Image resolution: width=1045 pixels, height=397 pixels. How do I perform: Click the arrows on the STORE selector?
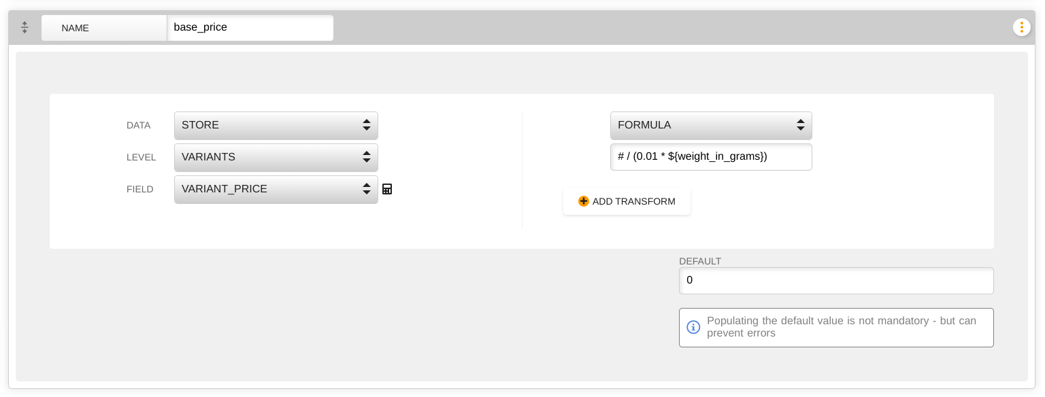click(x=367, y=125)
